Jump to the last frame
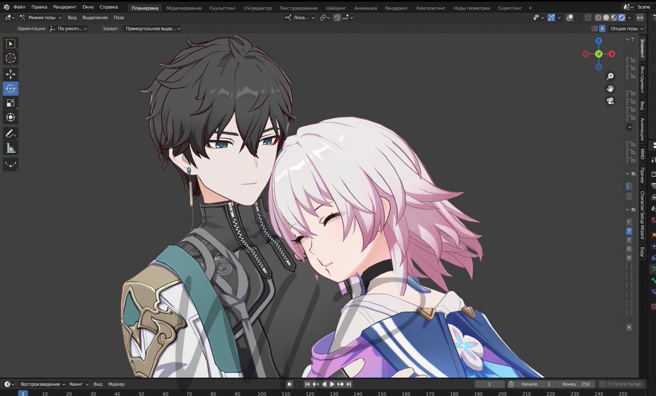Viewport: 656px width, 396px height. 349,385
